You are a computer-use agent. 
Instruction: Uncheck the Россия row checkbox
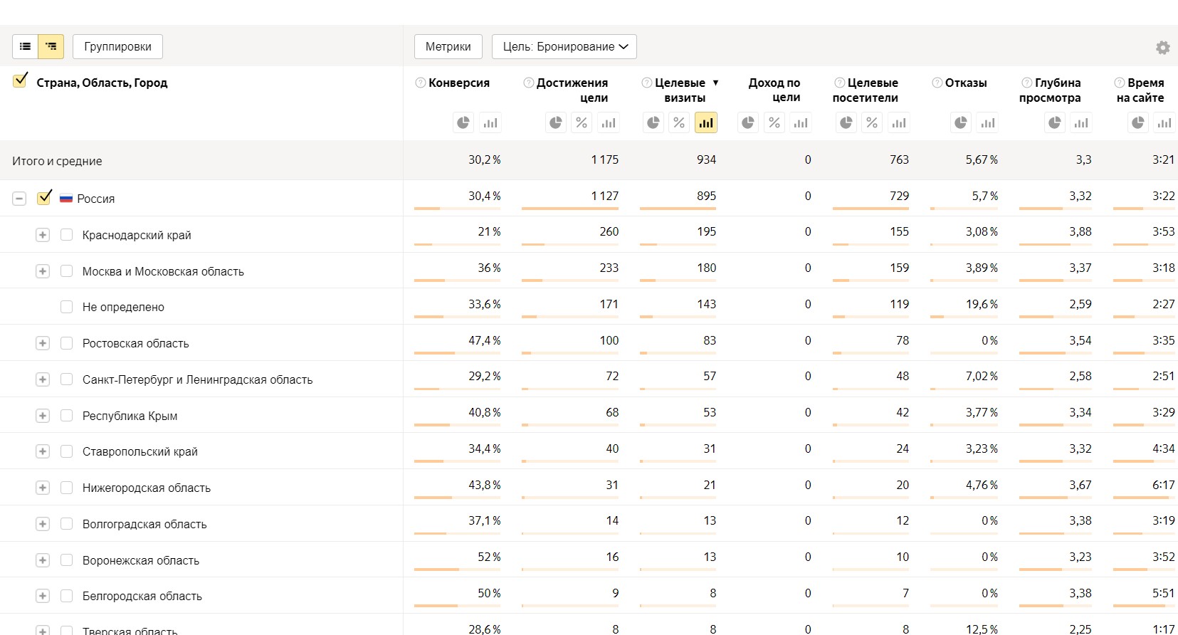tap(44, 198)
